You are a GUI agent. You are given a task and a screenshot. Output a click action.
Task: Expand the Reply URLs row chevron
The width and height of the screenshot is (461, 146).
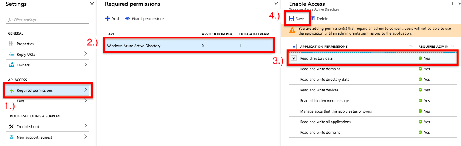86,54
